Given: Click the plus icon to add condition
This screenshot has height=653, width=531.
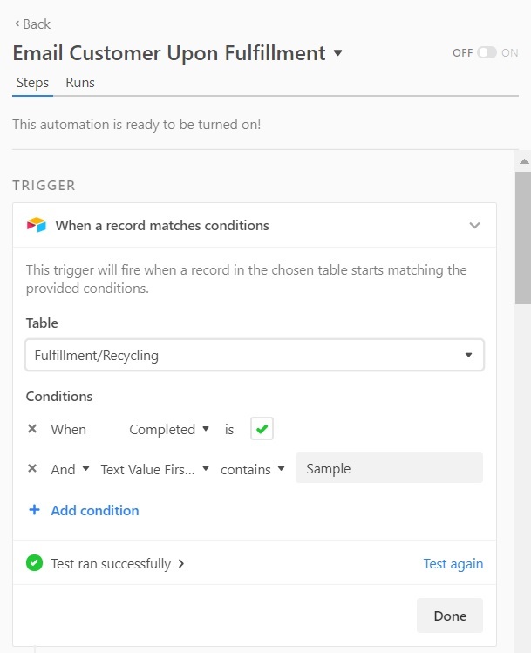Looking at the screenshot, I should click(34, 510).
